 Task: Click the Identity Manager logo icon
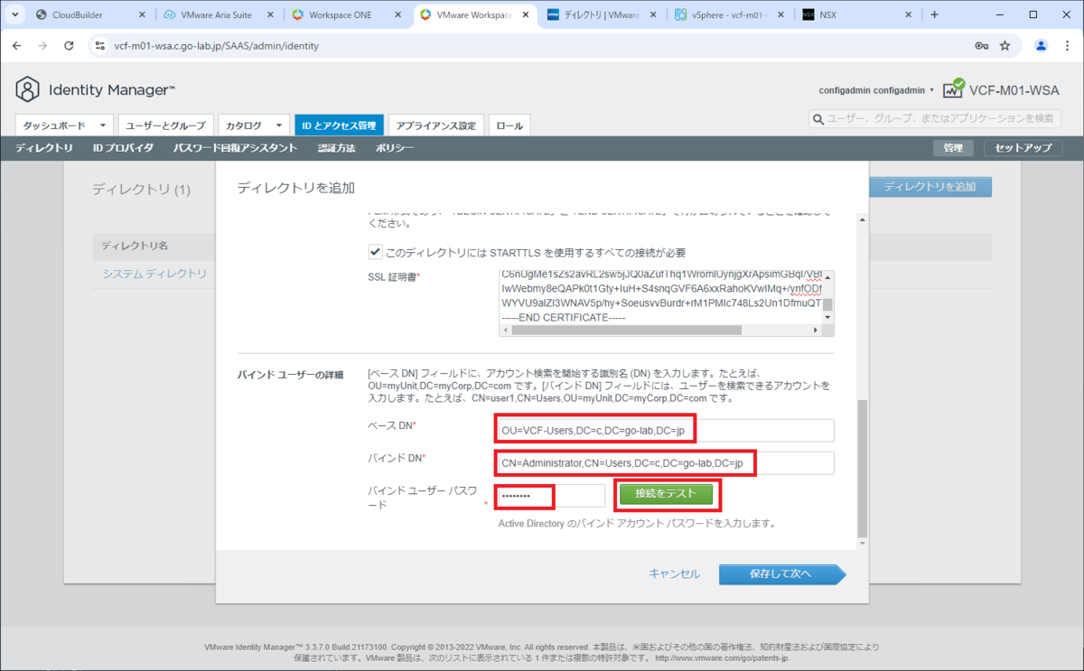click(x=28, y=89)
